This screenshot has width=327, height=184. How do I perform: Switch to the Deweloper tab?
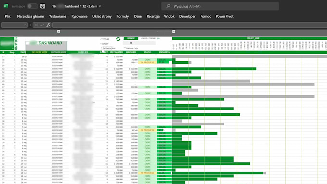coord(187,16)
